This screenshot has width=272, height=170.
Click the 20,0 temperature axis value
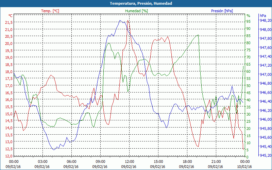[x=9, y=44]
